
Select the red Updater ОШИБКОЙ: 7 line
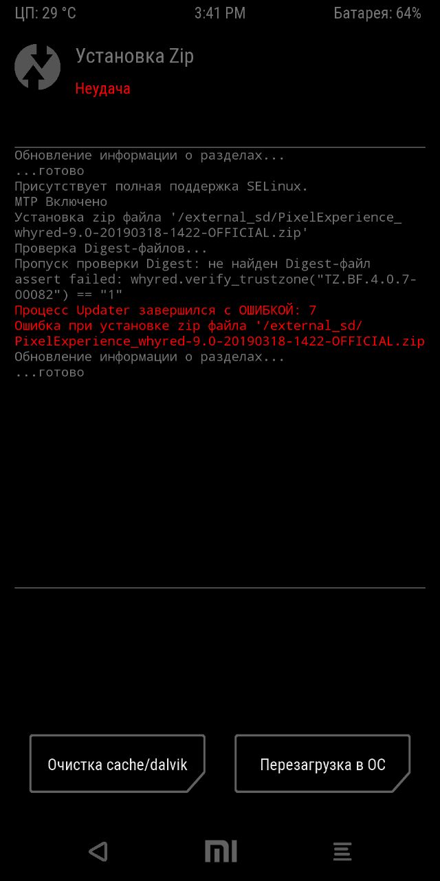(x=166, y=310)
